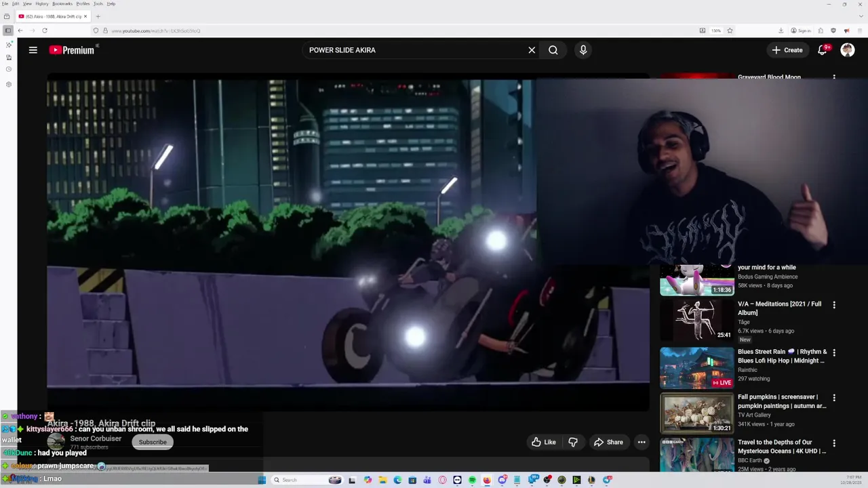Open the View menu

[x=27, y=3]
